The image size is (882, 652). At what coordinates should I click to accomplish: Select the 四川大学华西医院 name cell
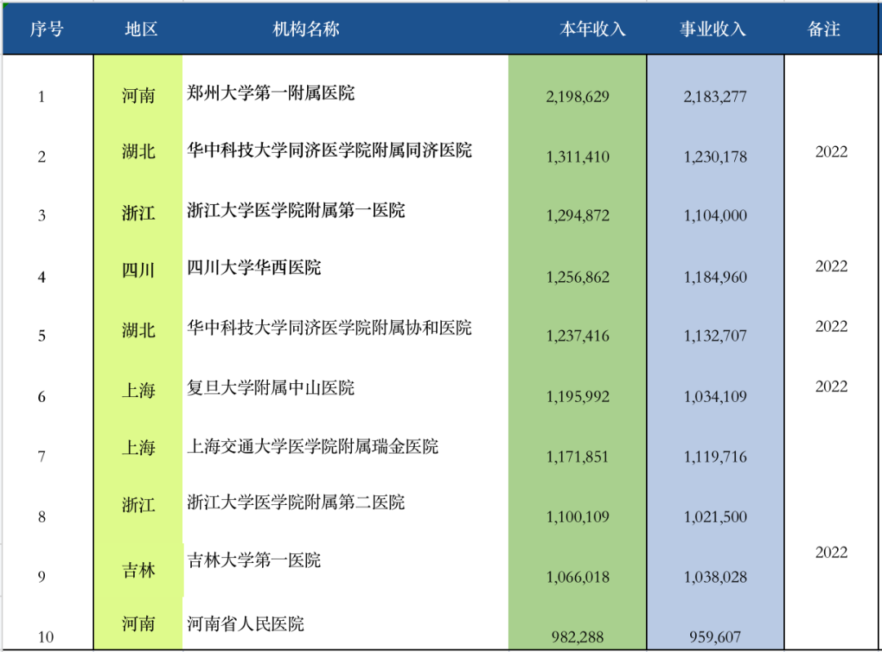tap(254, 268)
